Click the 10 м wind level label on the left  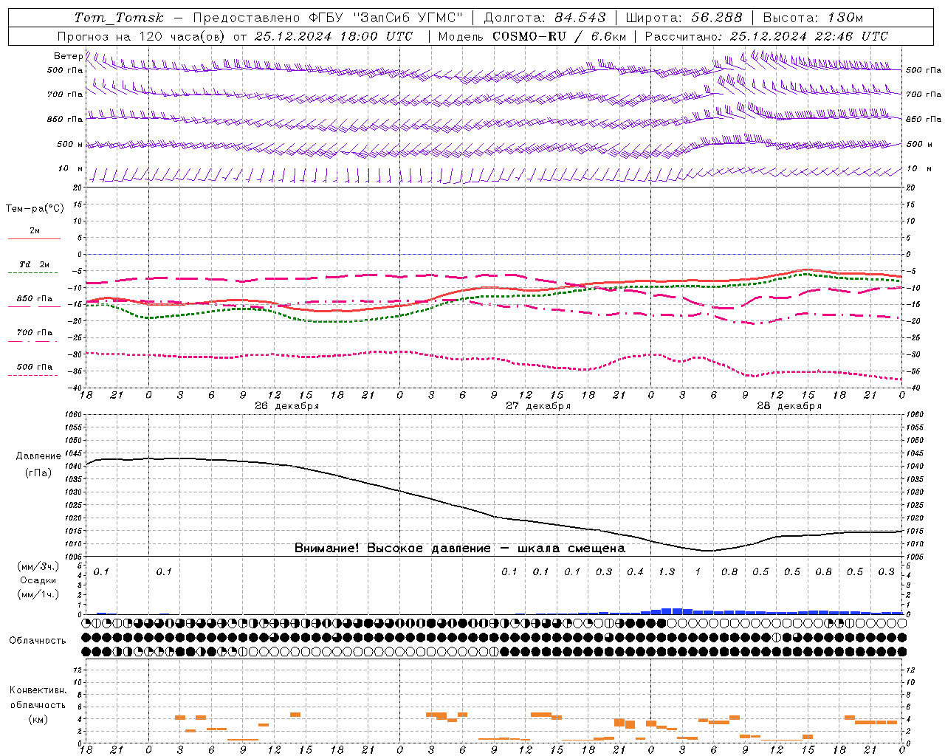[71, 169]
